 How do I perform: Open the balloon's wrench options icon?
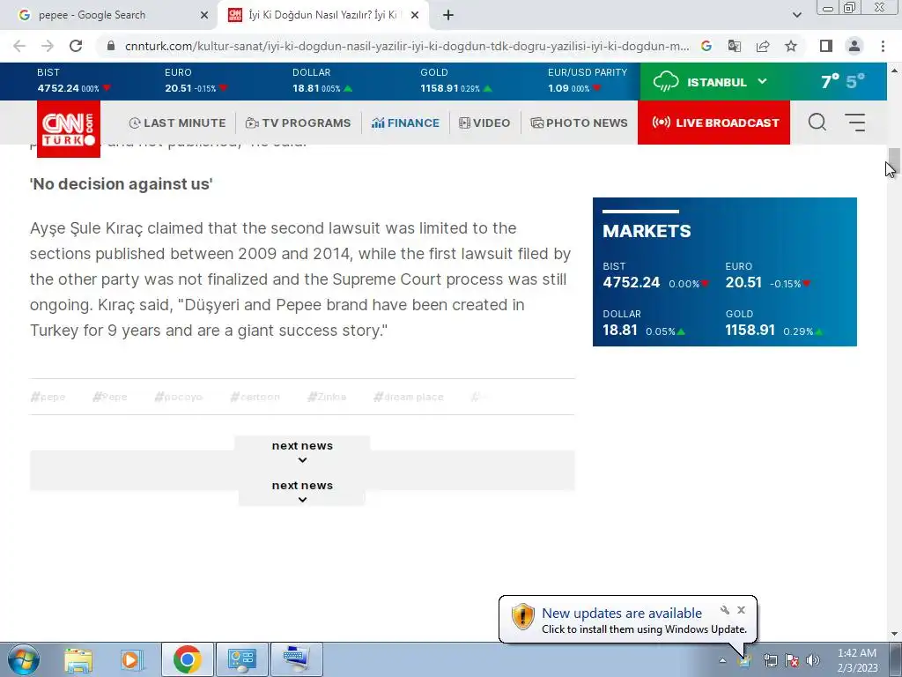tap(724, 610)
